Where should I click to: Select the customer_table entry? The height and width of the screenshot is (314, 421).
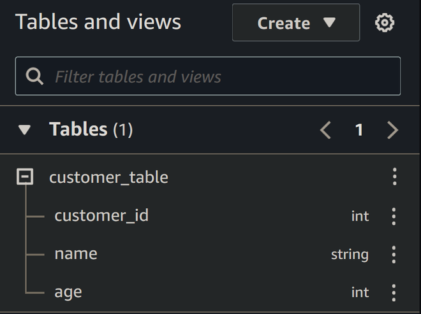108,177
